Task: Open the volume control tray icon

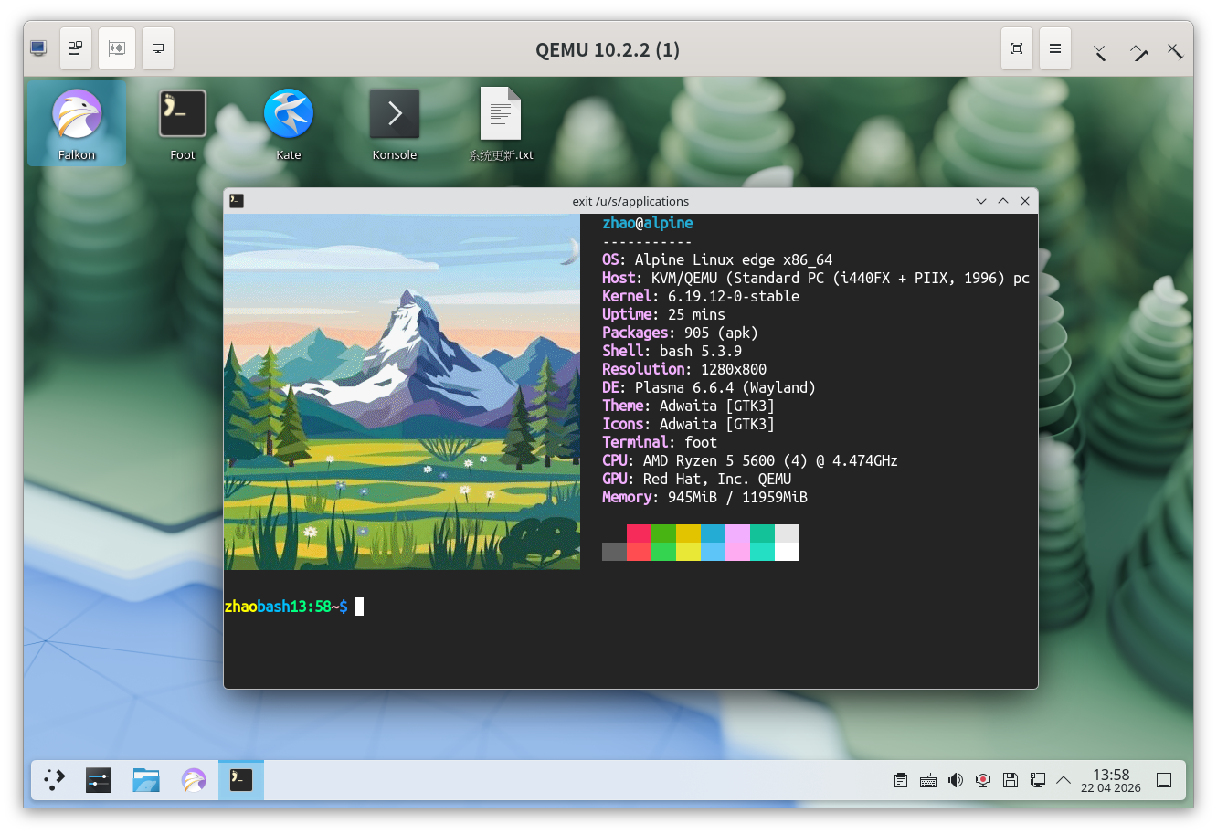Action: [x=956, y=780]
